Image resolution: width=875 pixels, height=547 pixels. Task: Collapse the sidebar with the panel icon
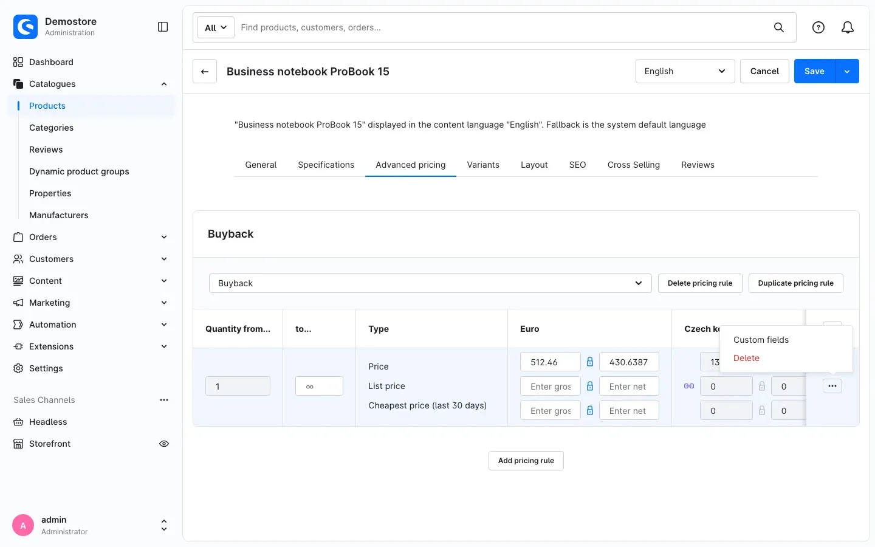click(x=163, y=27)
